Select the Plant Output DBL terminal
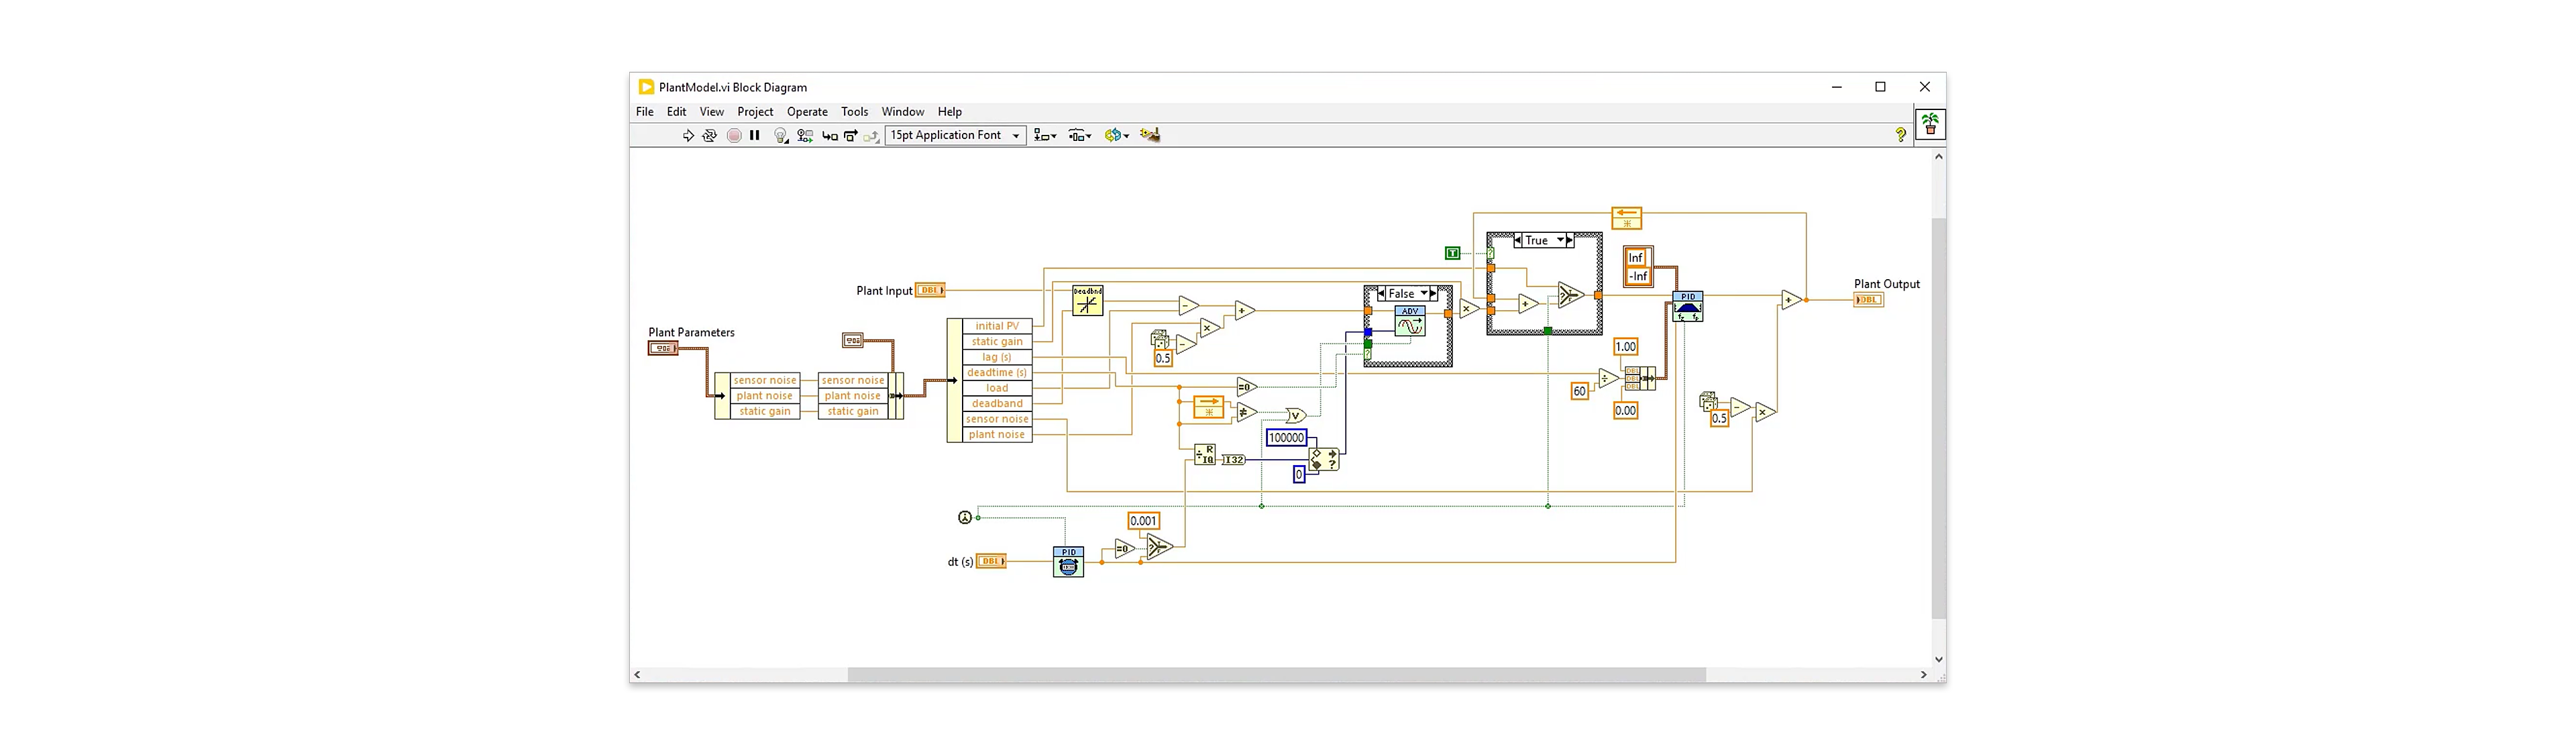The image size is (2576, 755). point(1868,300)
